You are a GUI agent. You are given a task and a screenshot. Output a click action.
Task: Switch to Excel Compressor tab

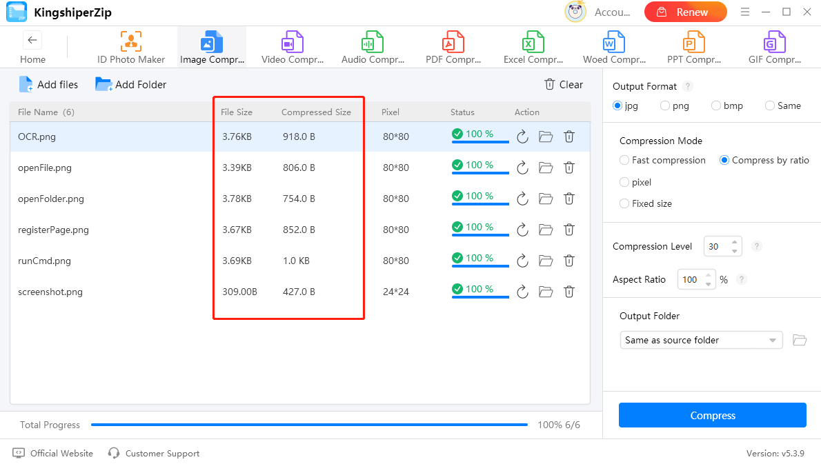(533, 47)
